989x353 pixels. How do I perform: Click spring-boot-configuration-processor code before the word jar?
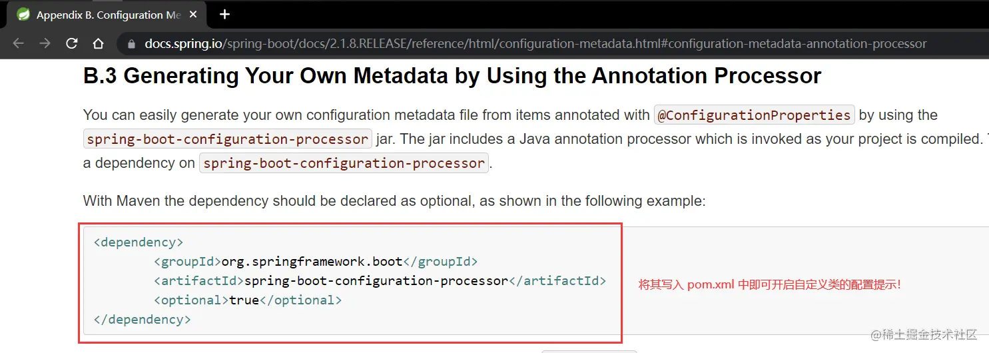click(228, 139)
